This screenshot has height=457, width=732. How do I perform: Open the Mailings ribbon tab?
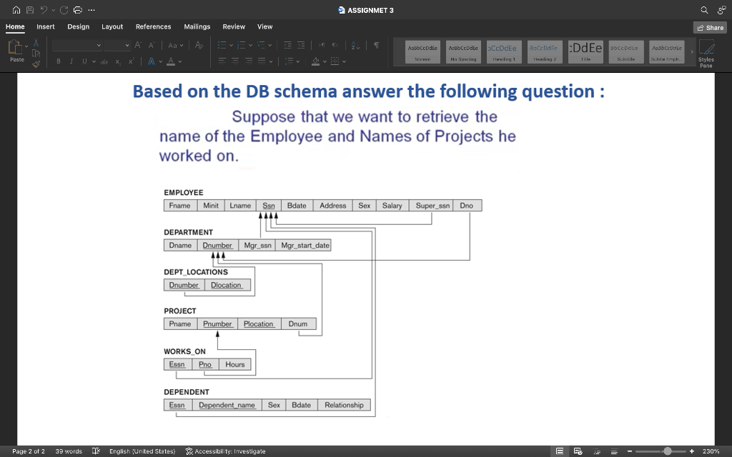[x=197, y=26]
